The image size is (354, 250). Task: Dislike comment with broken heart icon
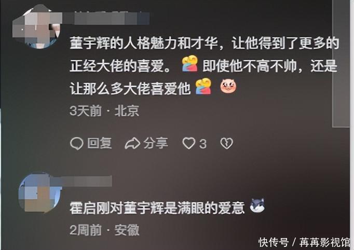pyautogui.click(x=226, y=143)
